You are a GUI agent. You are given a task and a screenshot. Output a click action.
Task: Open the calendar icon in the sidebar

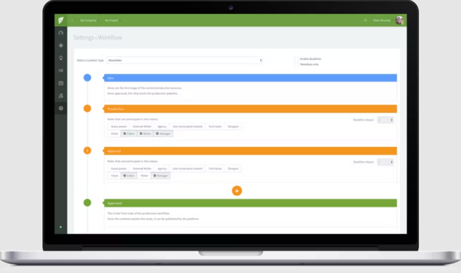tap(61, 83)
